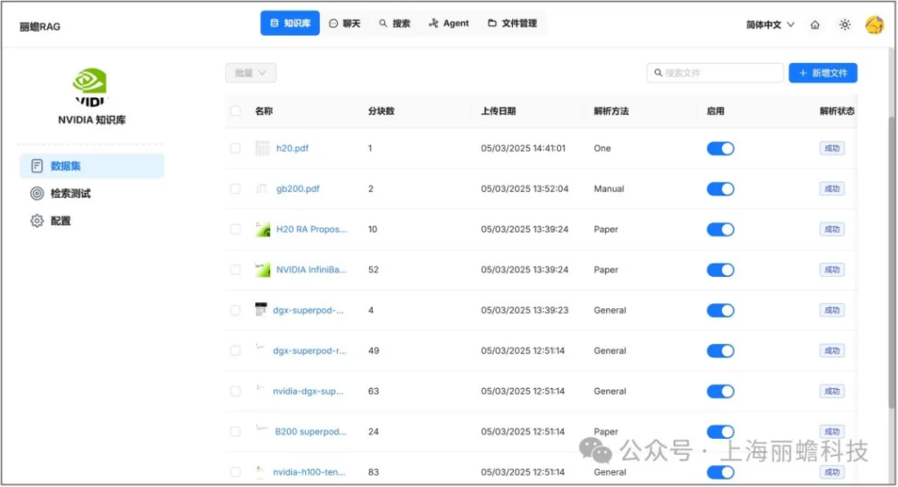Expand the 批量 bulk actions dropdown
This screenshot has height=487, width=898.
coord(250,73)
